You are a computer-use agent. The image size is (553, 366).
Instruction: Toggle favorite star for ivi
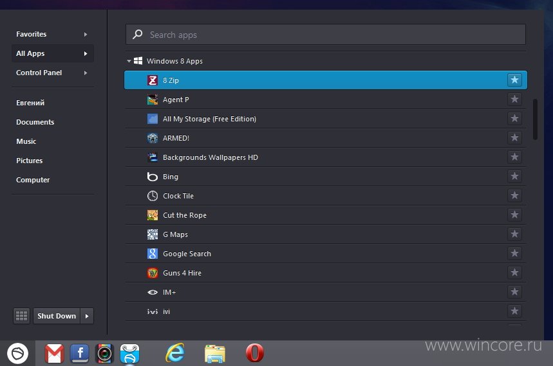pyautogui.click(x=514, y=311)
